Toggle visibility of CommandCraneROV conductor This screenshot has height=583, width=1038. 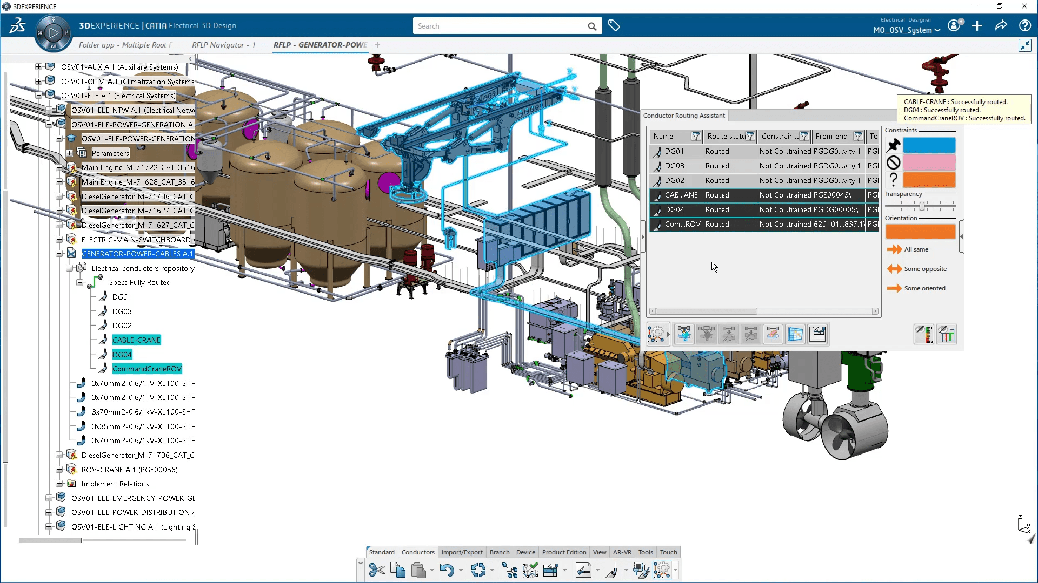tap(104, 368)
